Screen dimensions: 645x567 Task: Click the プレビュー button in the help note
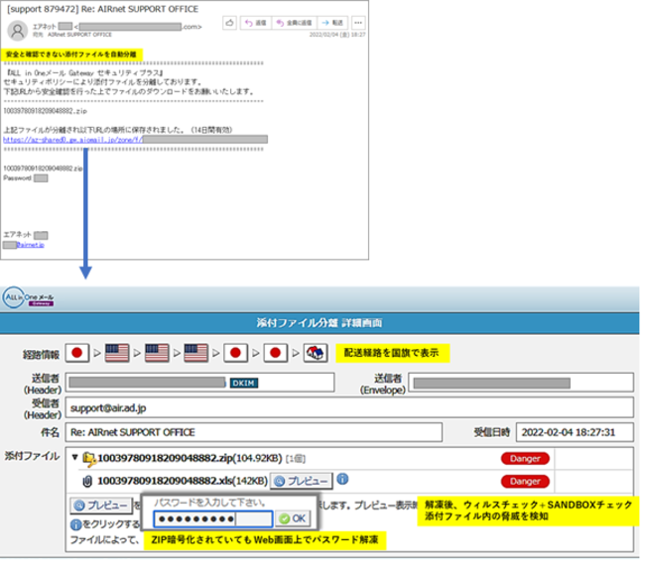pyautogui.click(x=101, y=506)
